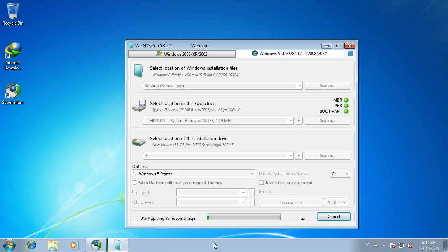
Task: Switch to Windows 2000/XP/2003 tab
Action: (x=182, y=54)
